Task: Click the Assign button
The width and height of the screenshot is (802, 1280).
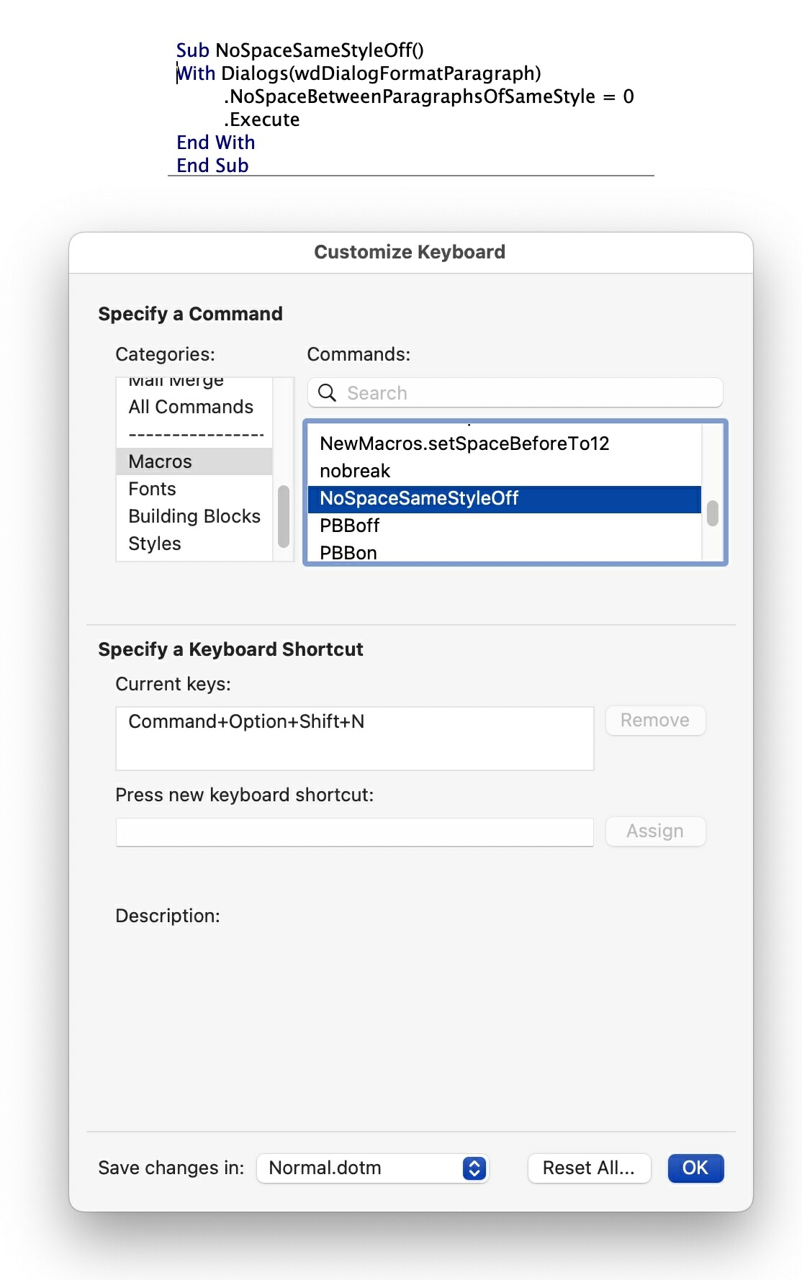Action: [x=654, y=831]
